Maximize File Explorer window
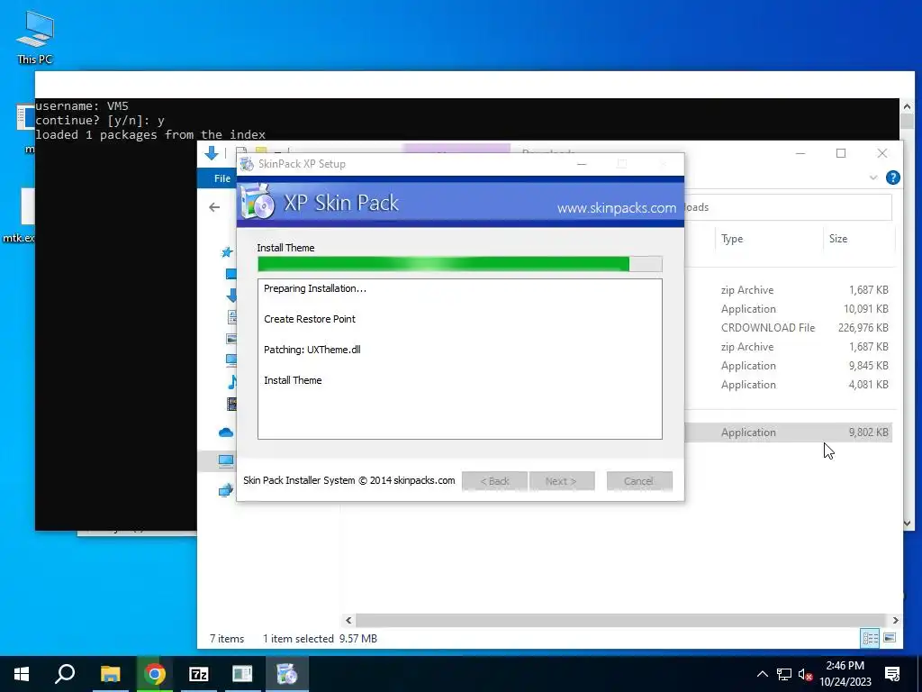The height and width of the screenshot is (692, 922). point(841,153)
